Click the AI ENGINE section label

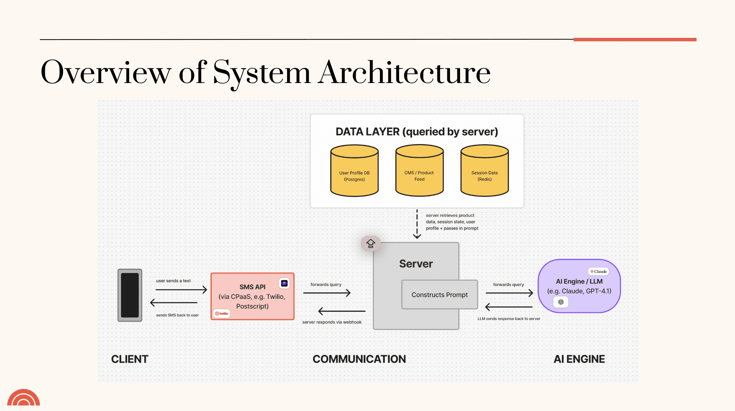pyautogui.click(x=579, y=359)
